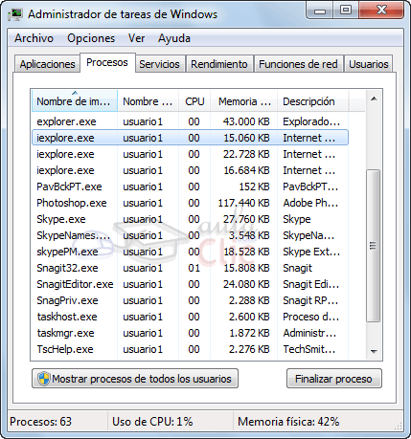This screenshot has width=411, height=439.
Task: Click Finalizar proceso button
Action: tap(333, 379)
